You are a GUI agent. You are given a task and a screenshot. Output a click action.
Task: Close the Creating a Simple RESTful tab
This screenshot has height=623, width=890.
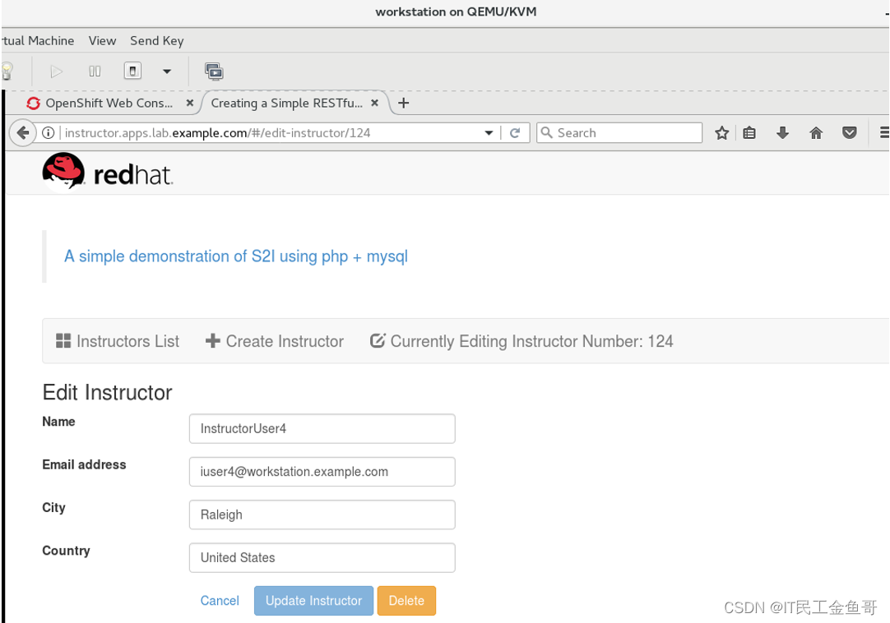click(374, 104)
